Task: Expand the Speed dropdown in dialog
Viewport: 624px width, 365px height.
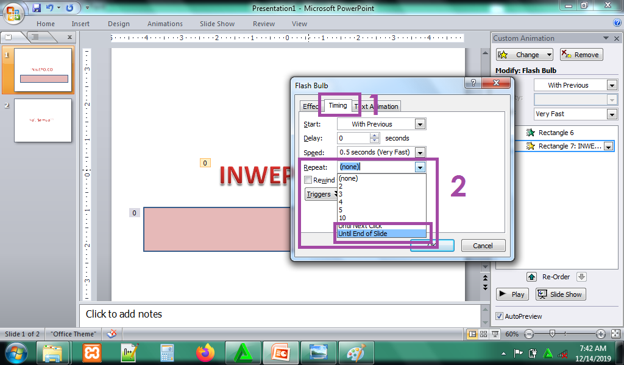Action: (x=420, y=153)
